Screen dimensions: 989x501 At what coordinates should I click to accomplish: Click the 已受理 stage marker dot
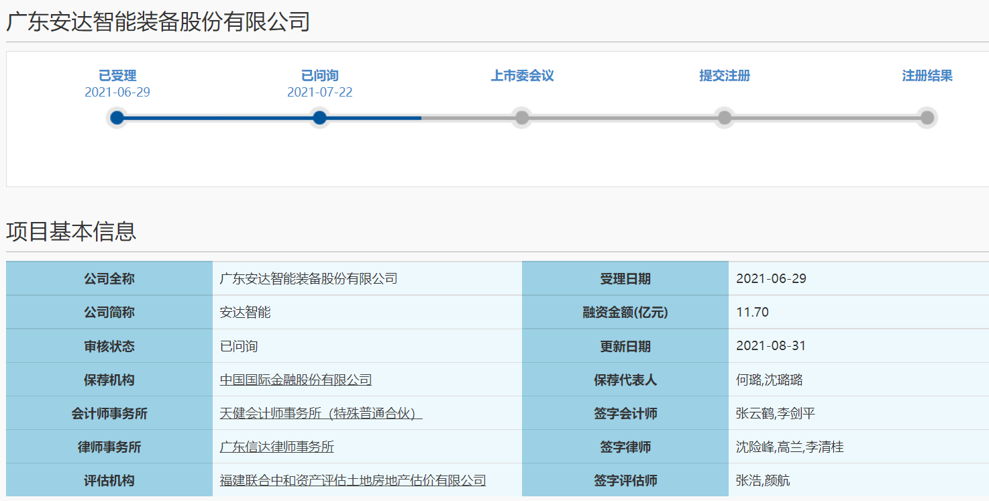click(117, 117)
